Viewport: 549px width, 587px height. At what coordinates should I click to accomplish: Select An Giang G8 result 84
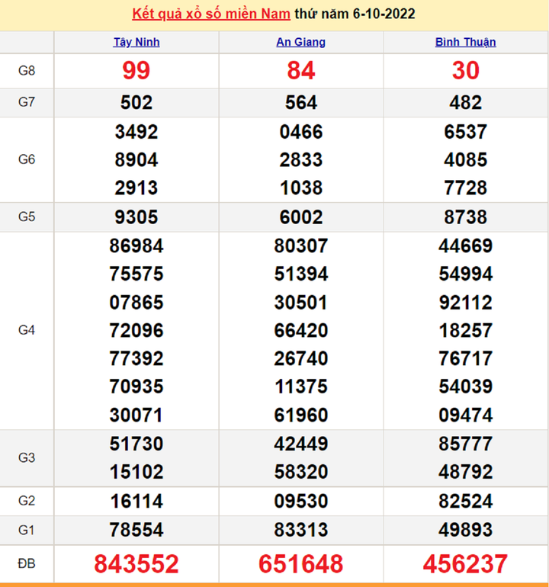pyautogui.click(x=300, y=71)
